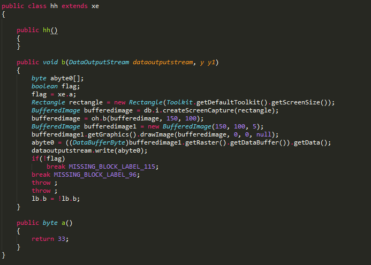This screenshot has width=371, height=265.
Task: Click the 'getScreenSize()' call
Action: 299,102
